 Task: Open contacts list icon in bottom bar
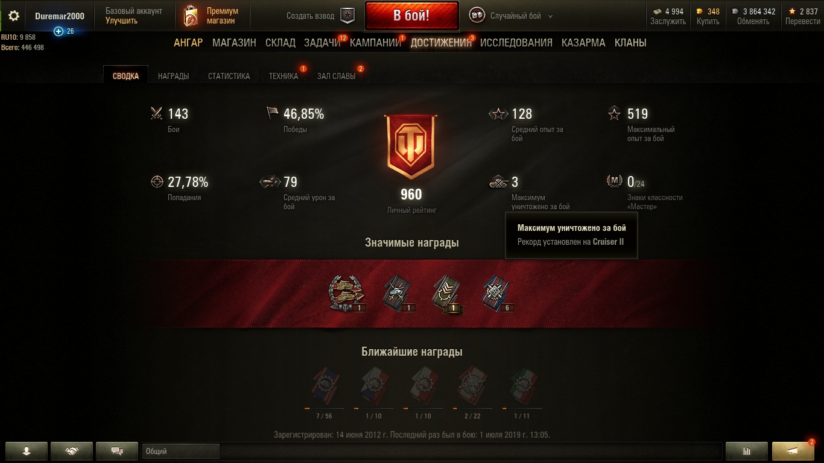tap(26, 451)
